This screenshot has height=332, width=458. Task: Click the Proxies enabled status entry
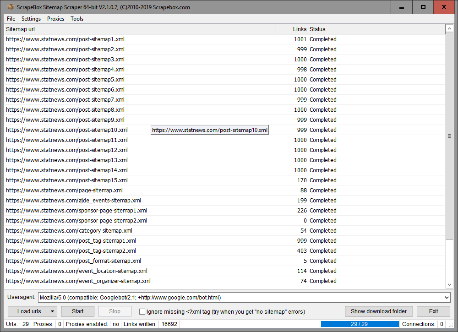pyautogui.click(x=93, y=324)
